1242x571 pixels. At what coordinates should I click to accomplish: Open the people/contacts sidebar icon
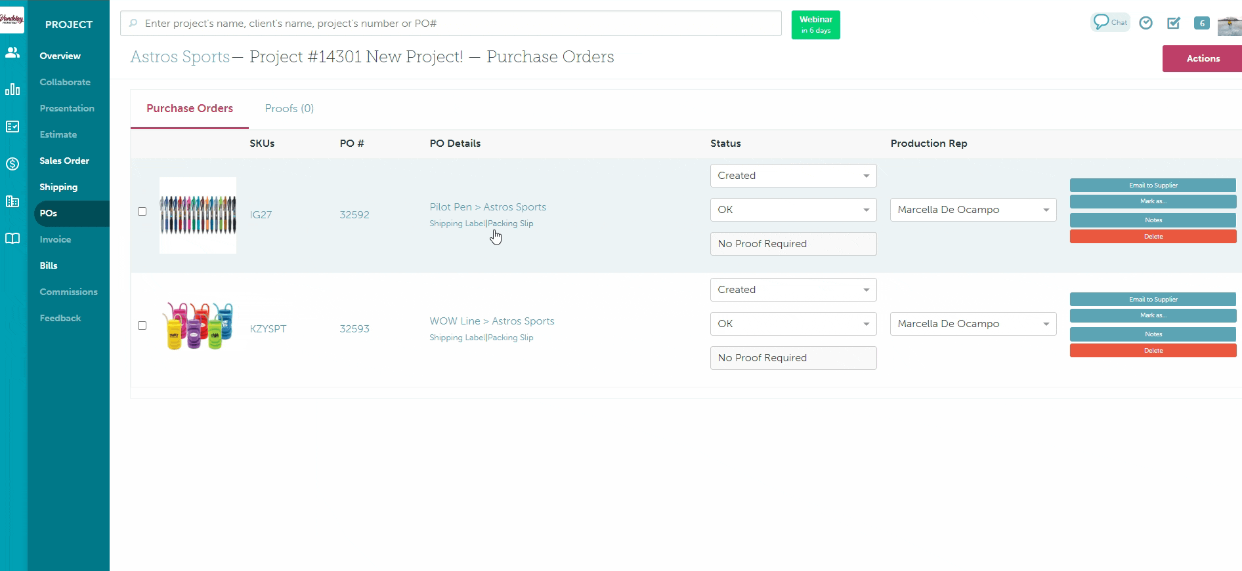click(12, 53)
